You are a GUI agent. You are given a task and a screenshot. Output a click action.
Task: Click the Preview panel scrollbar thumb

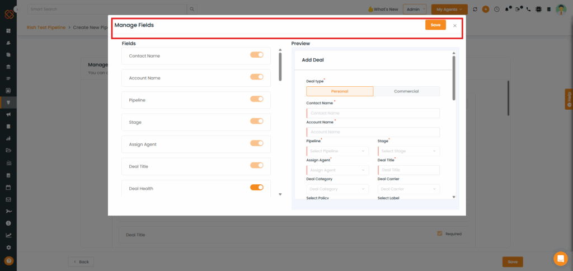(x=454, y=78)
